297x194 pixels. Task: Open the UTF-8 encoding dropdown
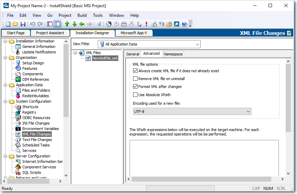tap(248, 112)
